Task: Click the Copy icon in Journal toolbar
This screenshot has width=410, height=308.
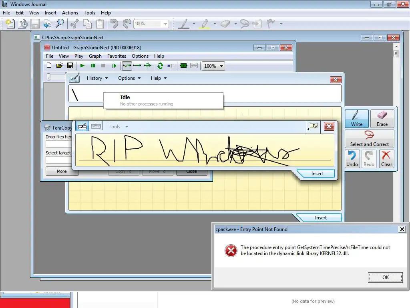Action: click(x=87, y=24)
